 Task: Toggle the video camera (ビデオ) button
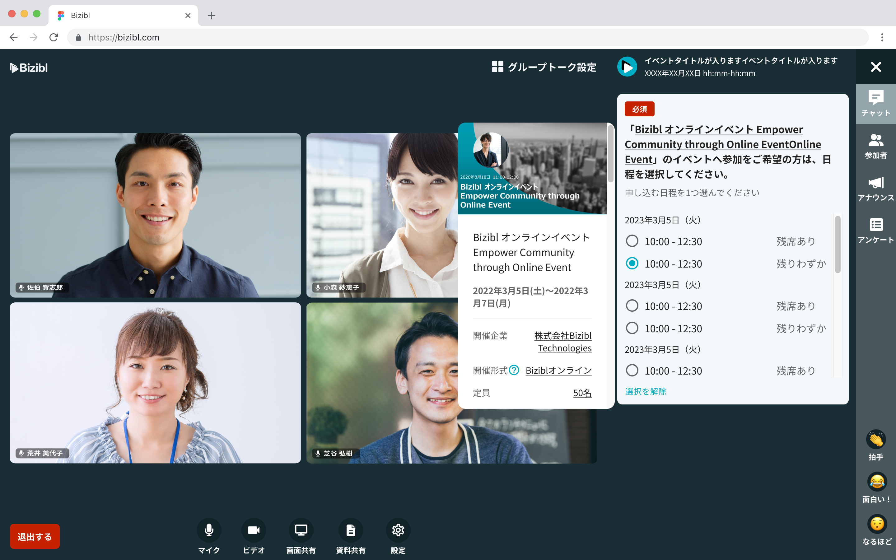[254, 530]
